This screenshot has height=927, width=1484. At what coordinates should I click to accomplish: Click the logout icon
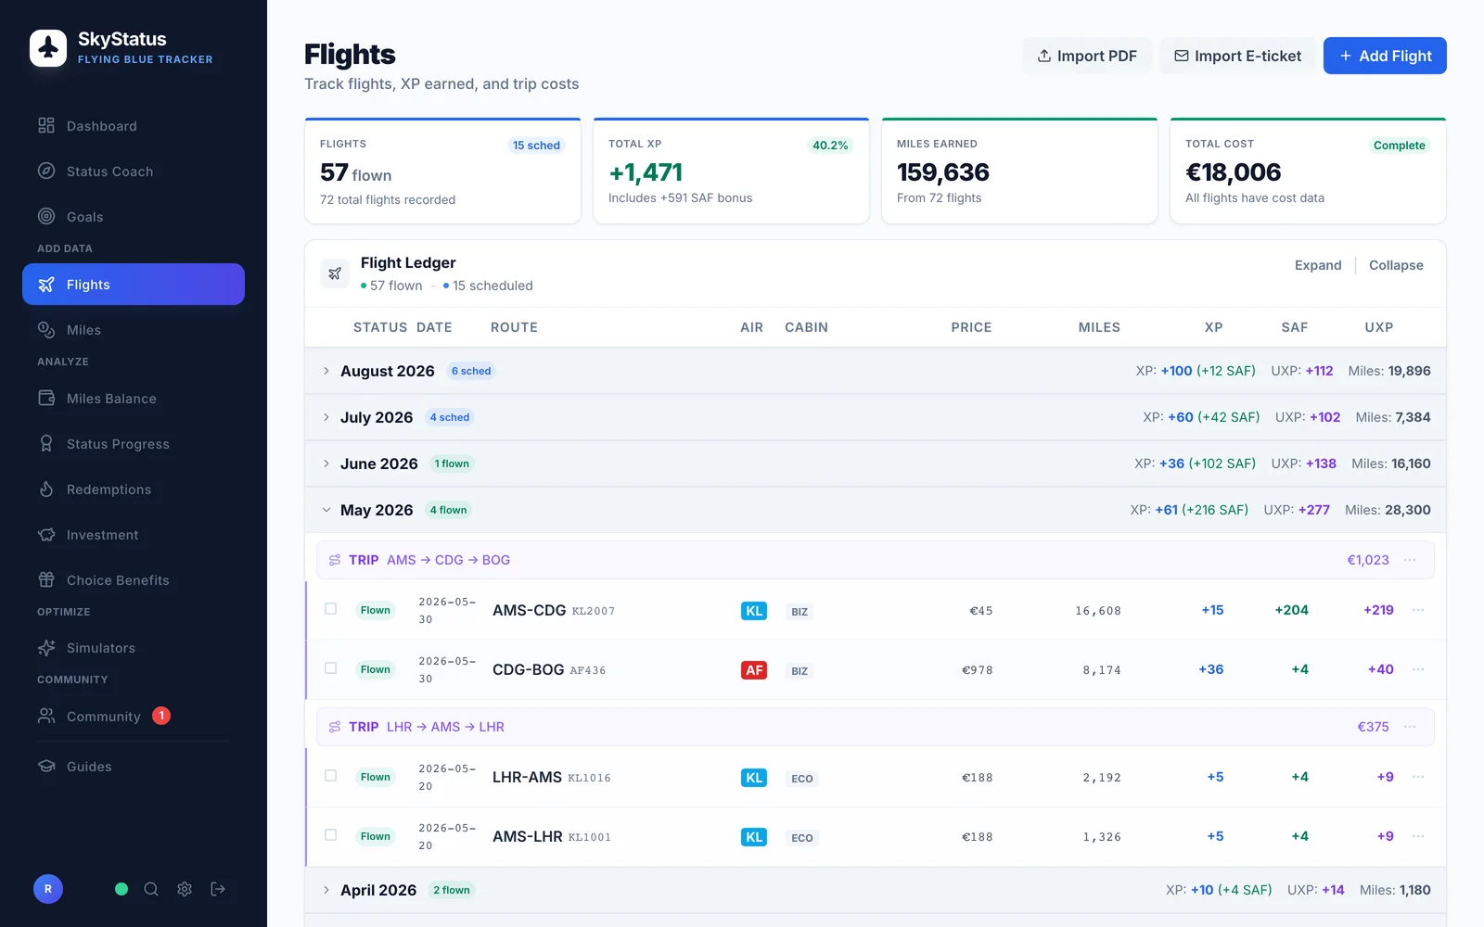pyautogui.click(x=218, y=889)
